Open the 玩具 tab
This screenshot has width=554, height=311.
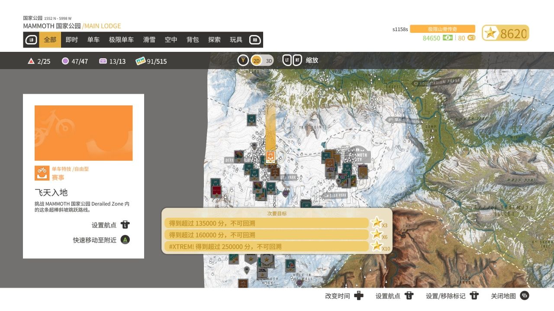click(236, 40)
